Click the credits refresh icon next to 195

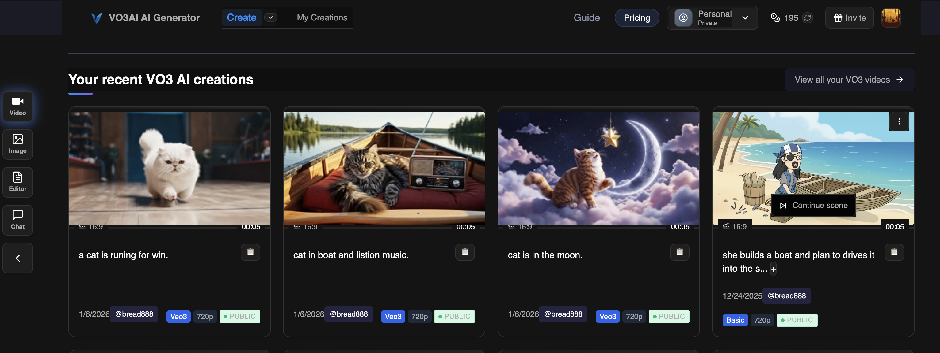tap(808, 18)
